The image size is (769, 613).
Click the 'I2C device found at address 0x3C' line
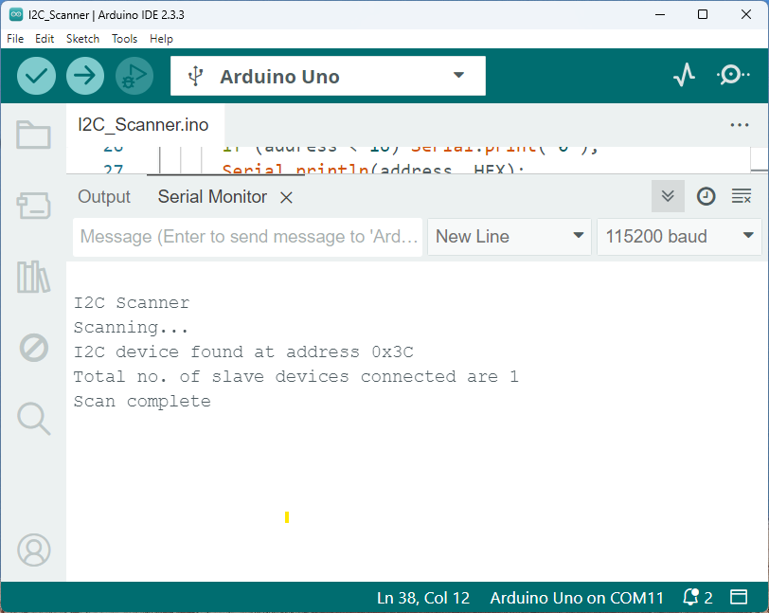tap(243, 352)
